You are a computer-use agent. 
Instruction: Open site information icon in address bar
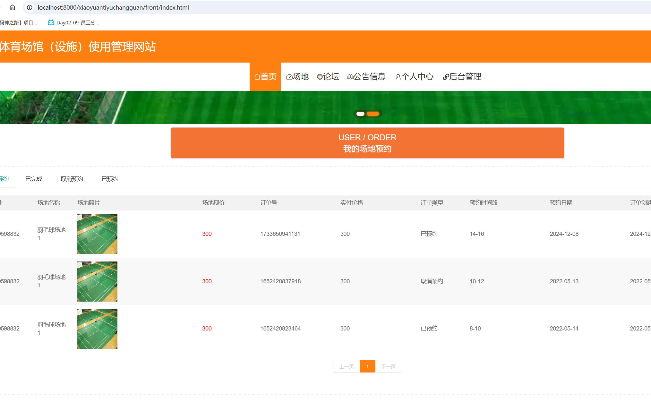[30, 7]
